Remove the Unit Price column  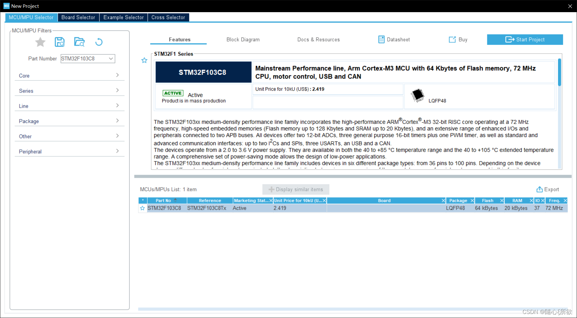pyautogui.click(x=324, y=201)
